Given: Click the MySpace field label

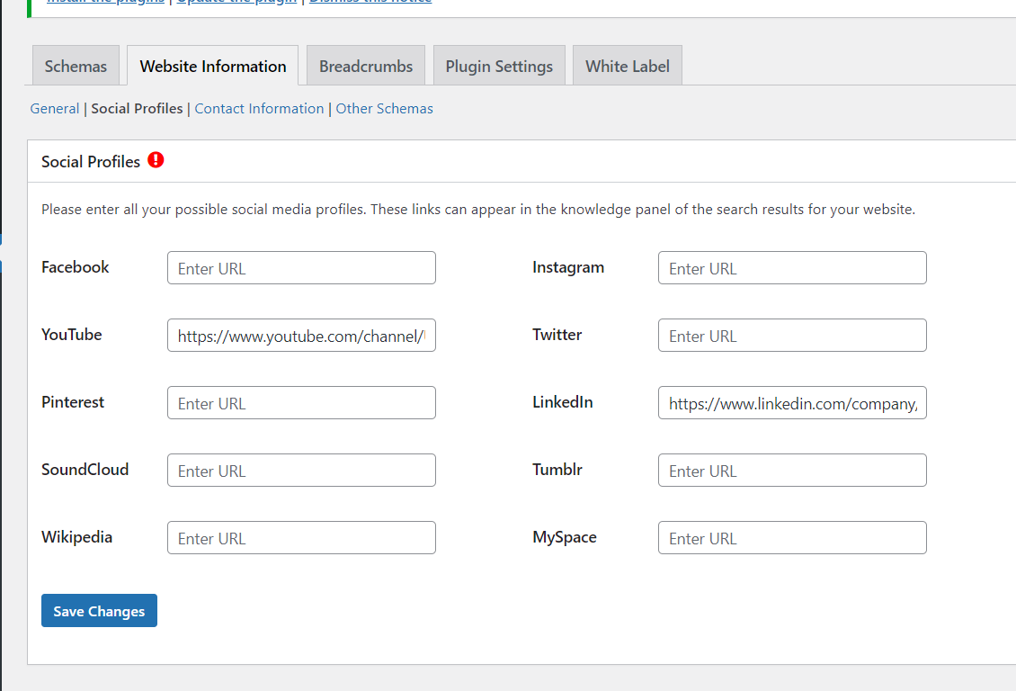Looking at the screenshot, I should click(x=565, y=537).
